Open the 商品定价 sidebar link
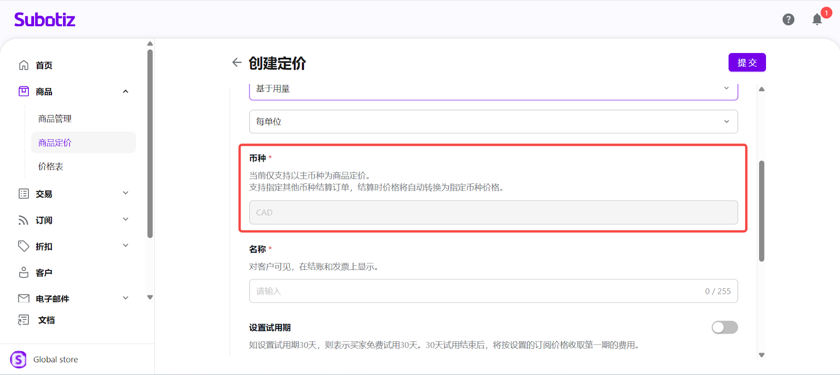The height and width of the screenshot is (375, 840). point(55,143)
